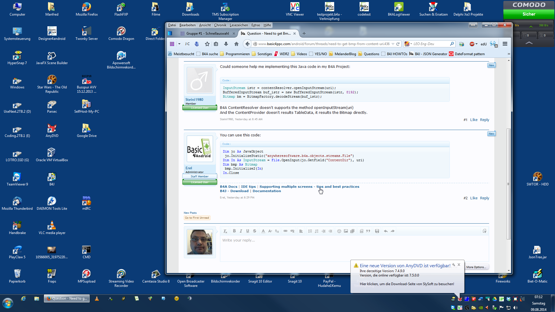Switch to Gruppe #1 - Schnellauswahl tab

click(207, 34)
